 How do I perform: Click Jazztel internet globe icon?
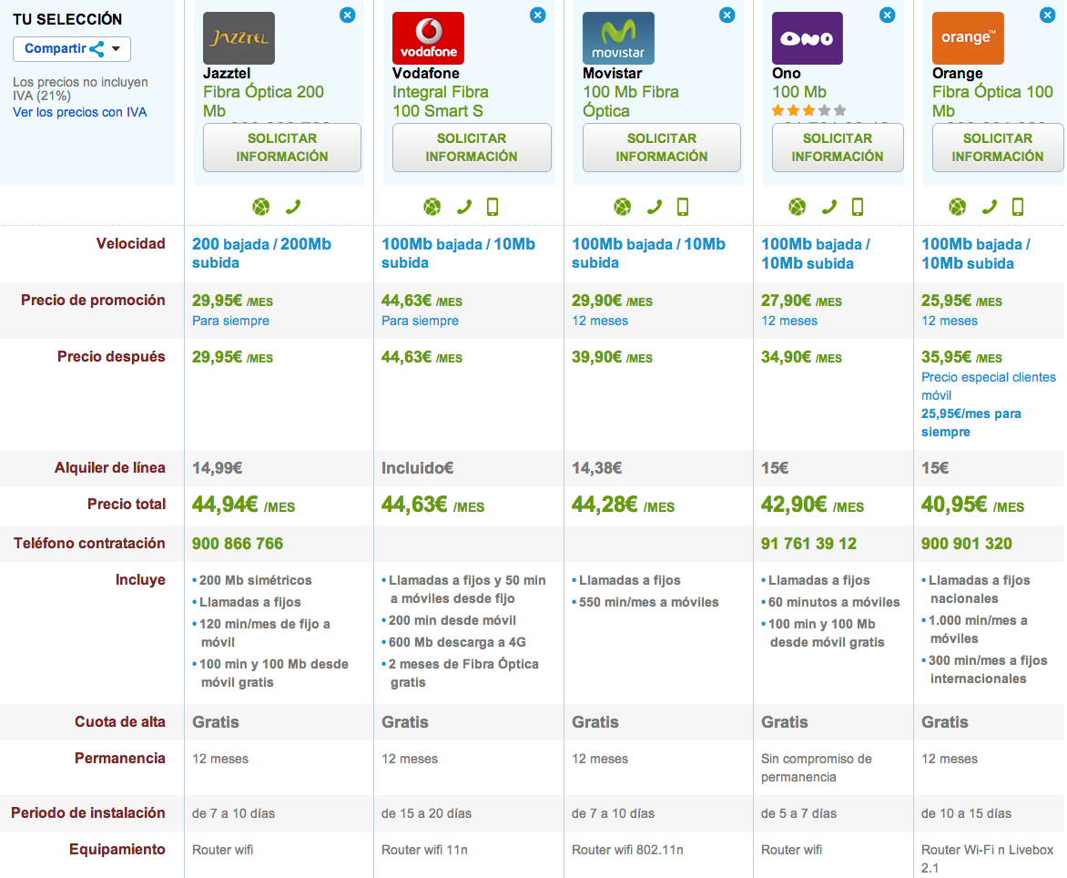pos(261,207)
